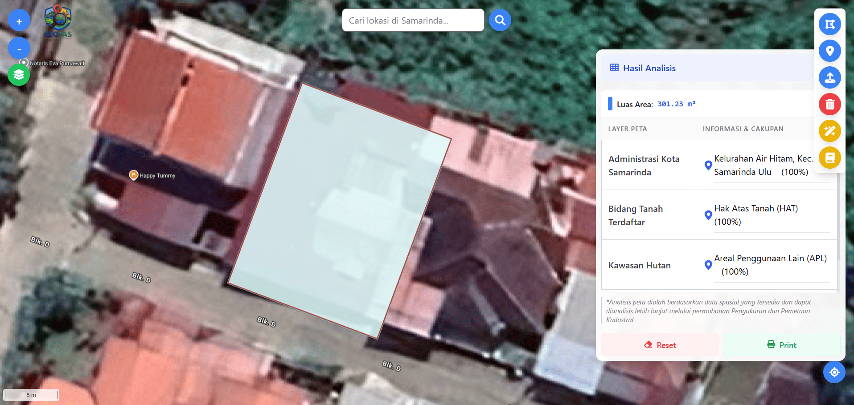
Task: Open the yellow book guide button
Action: (829, 158)
